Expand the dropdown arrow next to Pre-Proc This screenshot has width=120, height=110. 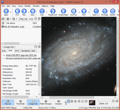tap(79, 12)
